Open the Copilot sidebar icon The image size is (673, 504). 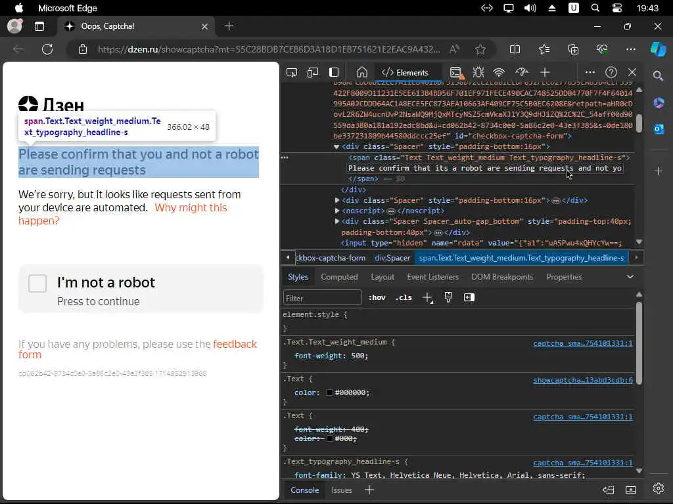click(659, 49)
